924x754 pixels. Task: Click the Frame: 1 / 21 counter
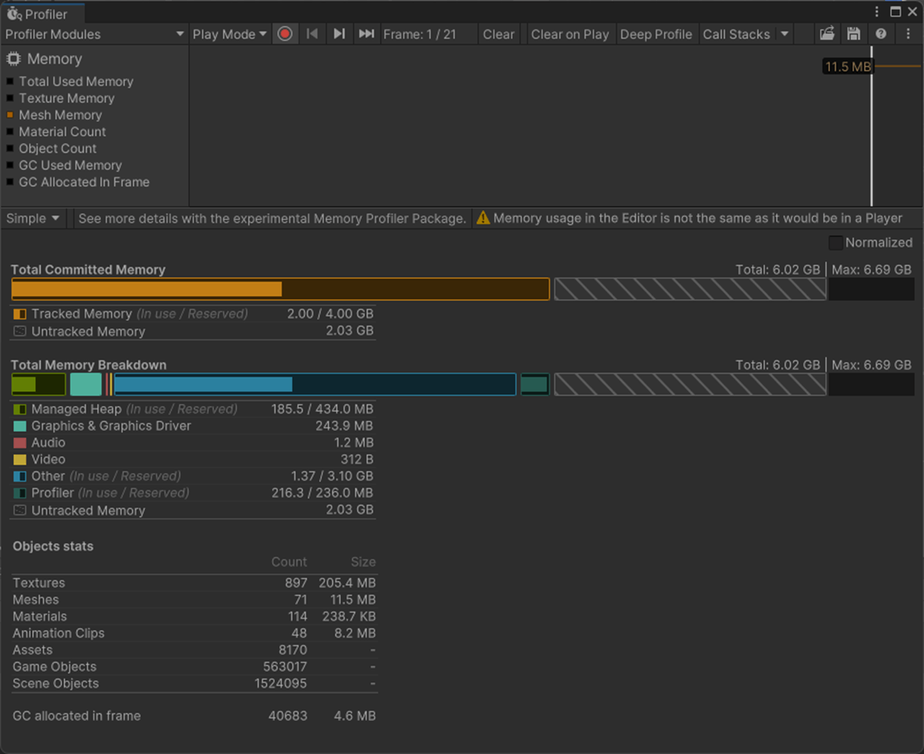(x=420, y=34)
